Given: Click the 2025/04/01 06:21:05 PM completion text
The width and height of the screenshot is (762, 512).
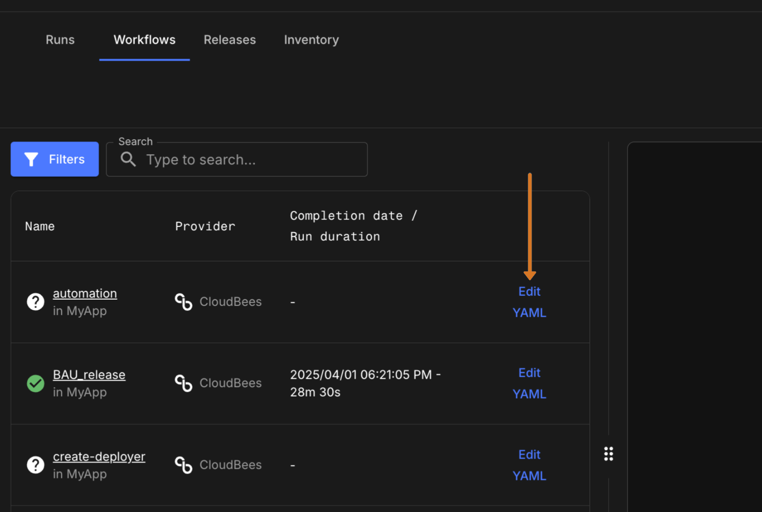Looking at the screenshot, I should pyautogui.click(x=361, y=375).
